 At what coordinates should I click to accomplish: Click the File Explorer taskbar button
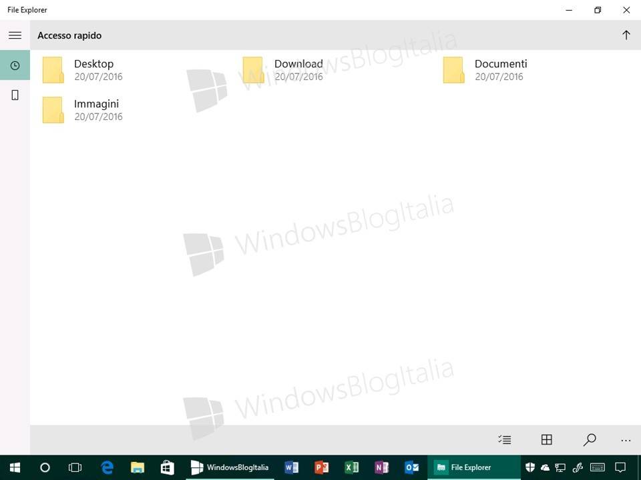474,467
